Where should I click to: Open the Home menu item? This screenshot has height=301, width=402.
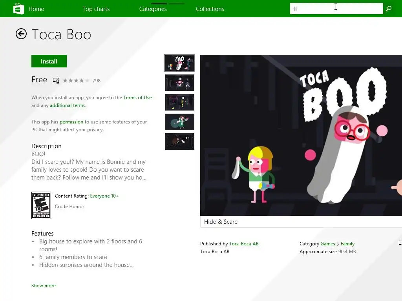[36, 9]
